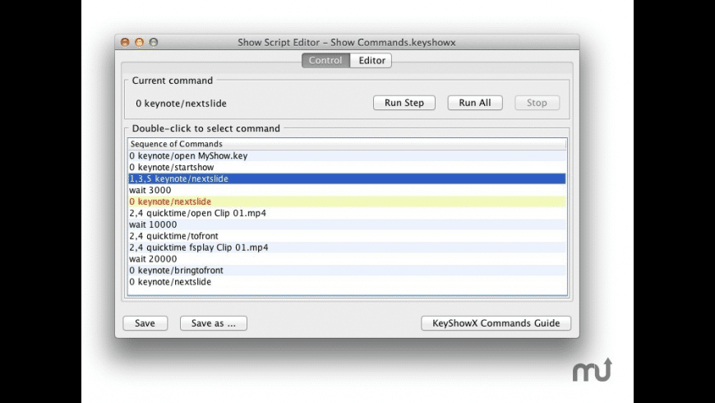Select the 'wait 20000' row
Viewport: 715px width, 403px height.
(x=347, y=259)
